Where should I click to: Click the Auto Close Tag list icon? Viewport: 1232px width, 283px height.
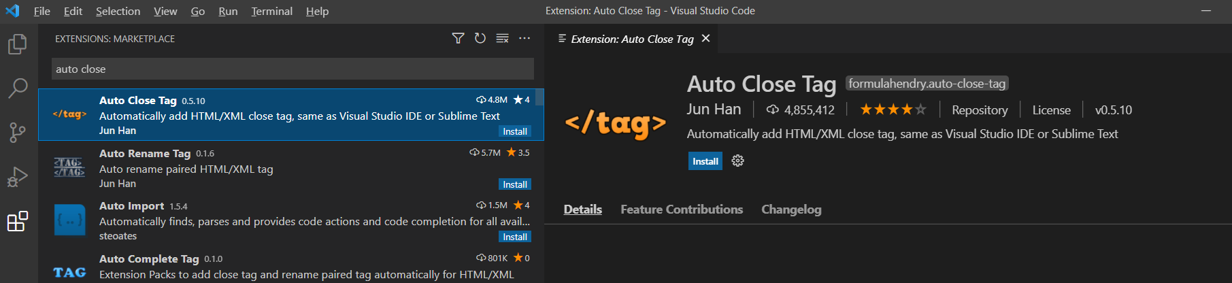[69, 114]
